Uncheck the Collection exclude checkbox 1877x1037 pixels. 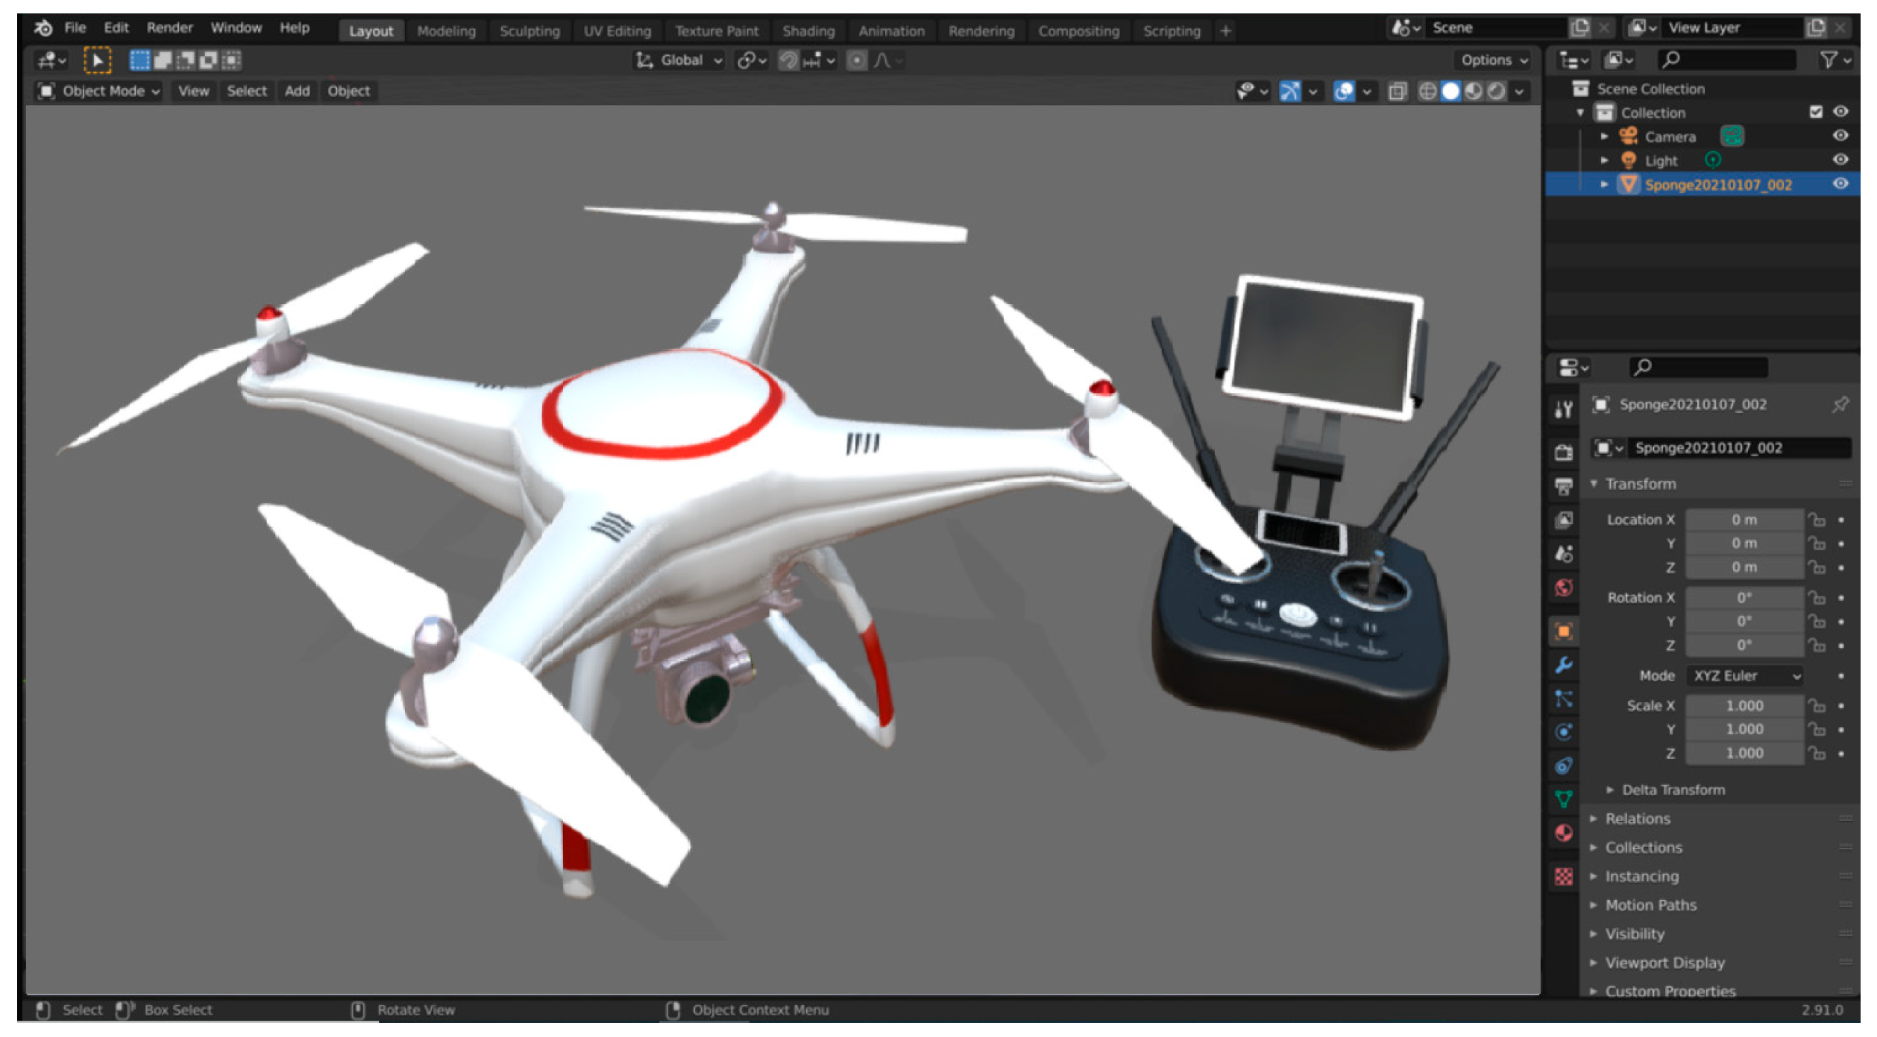coord(1815,112)
